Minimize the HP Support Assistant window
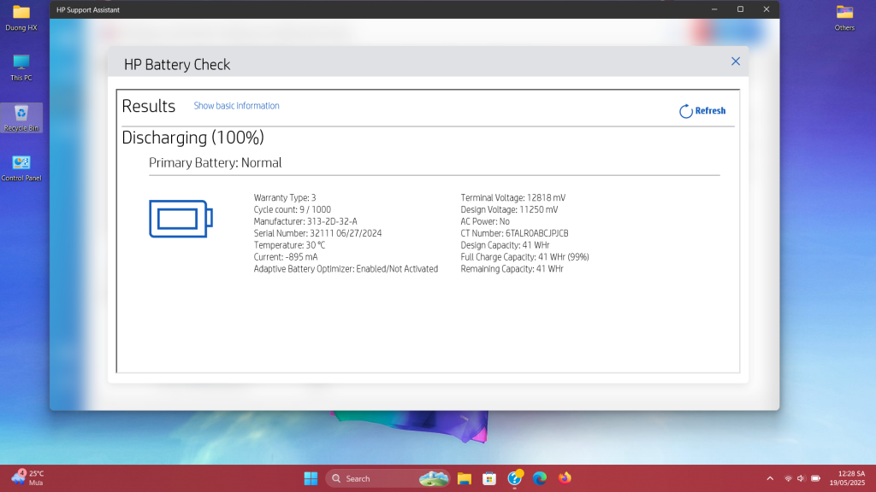The height and width of the screenshot is (492, 876). coord(714,9)
